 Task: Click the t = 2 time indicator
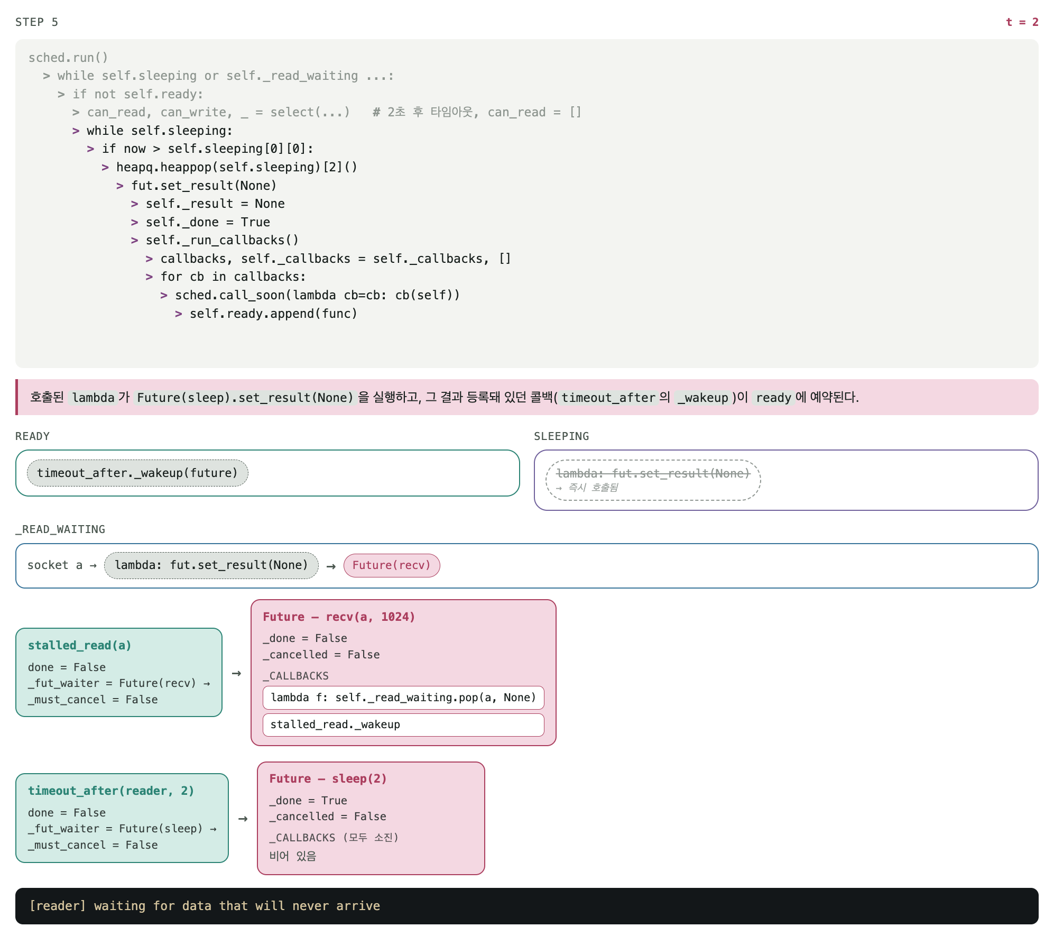1022,22
